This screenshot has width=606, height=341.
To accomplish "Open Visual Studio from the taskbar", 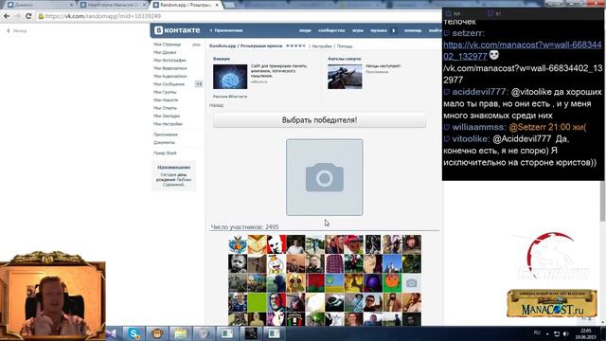I will point(112,333).
